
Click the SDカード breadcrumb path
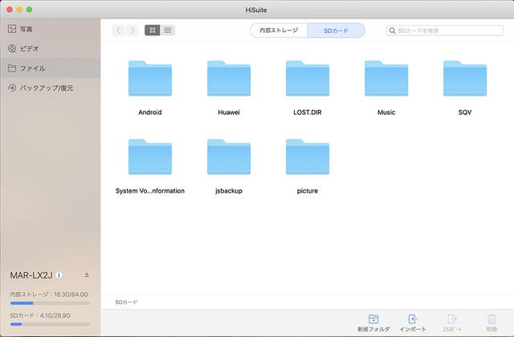[x=126, y=302]
